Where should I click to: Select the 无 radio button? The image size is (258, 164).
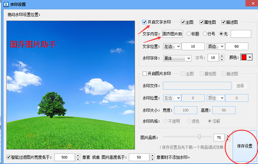pos(221,34)
